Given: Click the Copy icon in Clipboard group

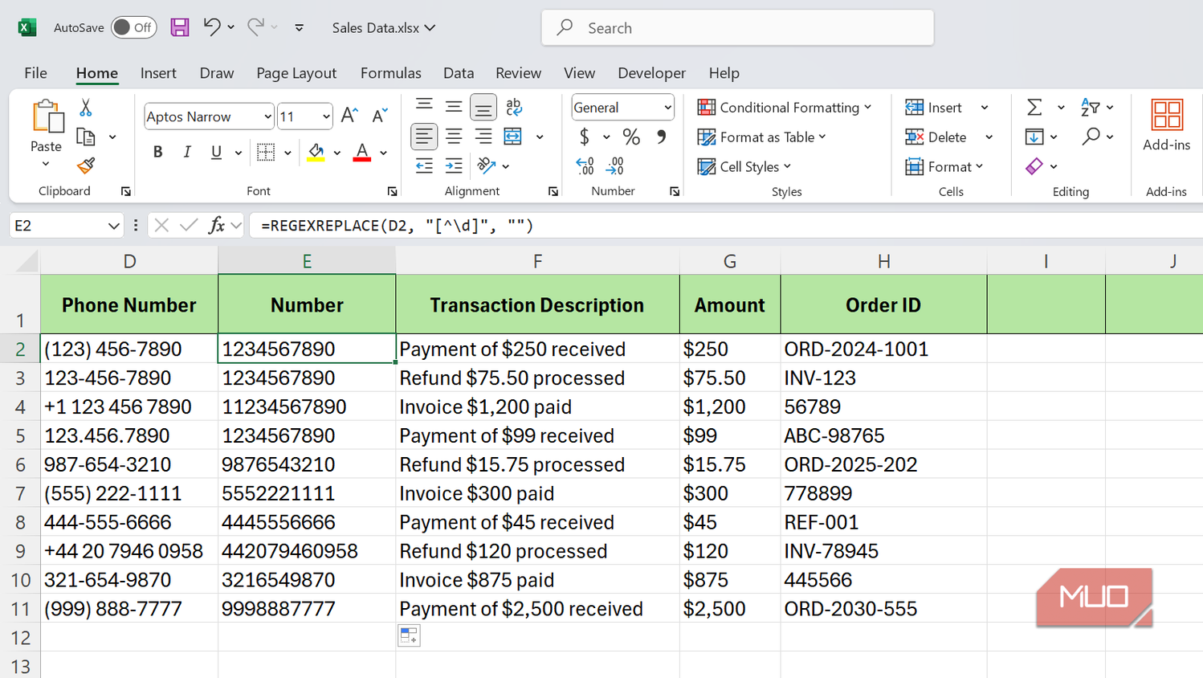Looking at the screenshot, I should [x=85, y=137].
